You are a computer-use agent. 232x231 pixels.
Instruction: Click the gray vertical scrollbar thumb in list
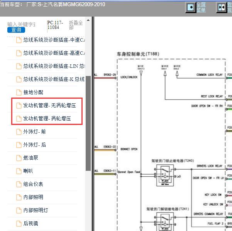(88, 123)
